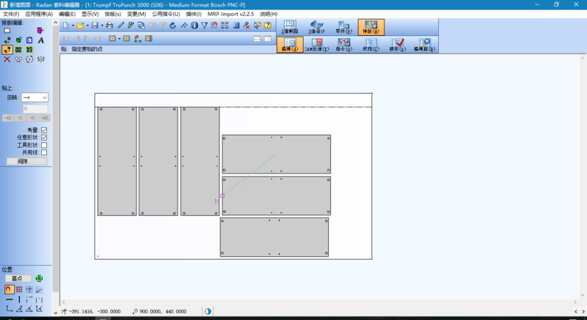Click the 基点 button in position panel

18,278
